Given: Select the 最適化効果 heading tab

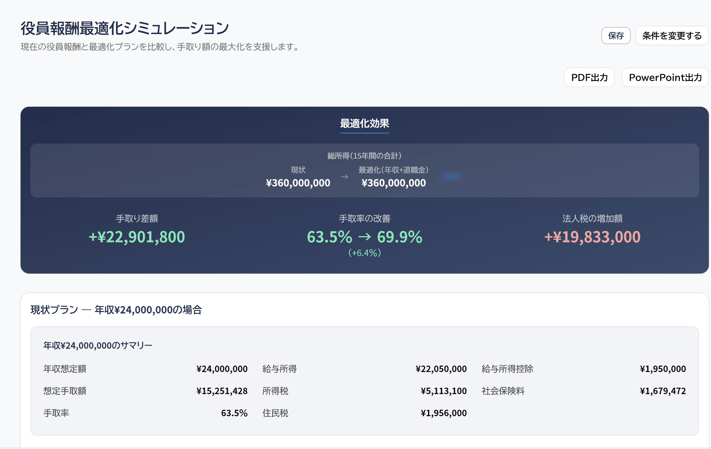Looking at the screenshot, I should pyautogui.click(x=364, y=124).
